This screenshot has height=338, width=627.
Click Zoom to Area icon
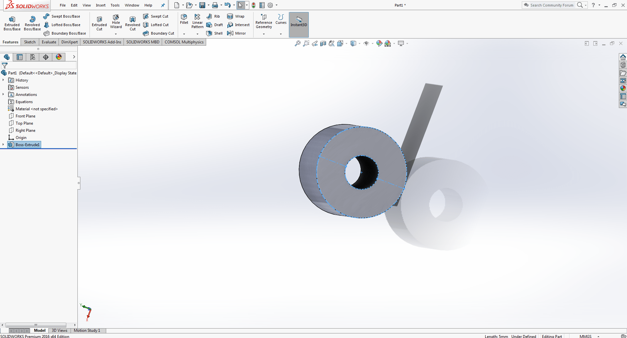(306, 43)
